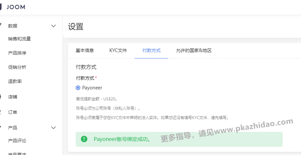Go to 销售和流量 page
301x155 pixels.
click(19, 39)
